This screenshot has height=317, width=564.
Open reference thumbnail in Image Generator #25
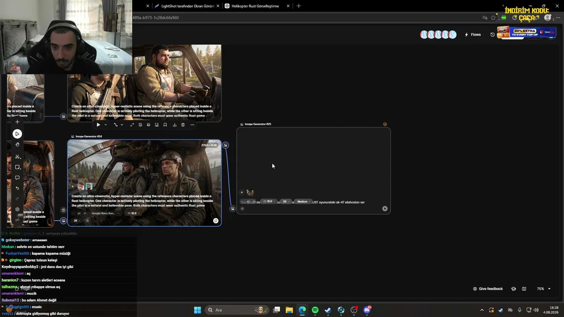(x=250, y=192)
